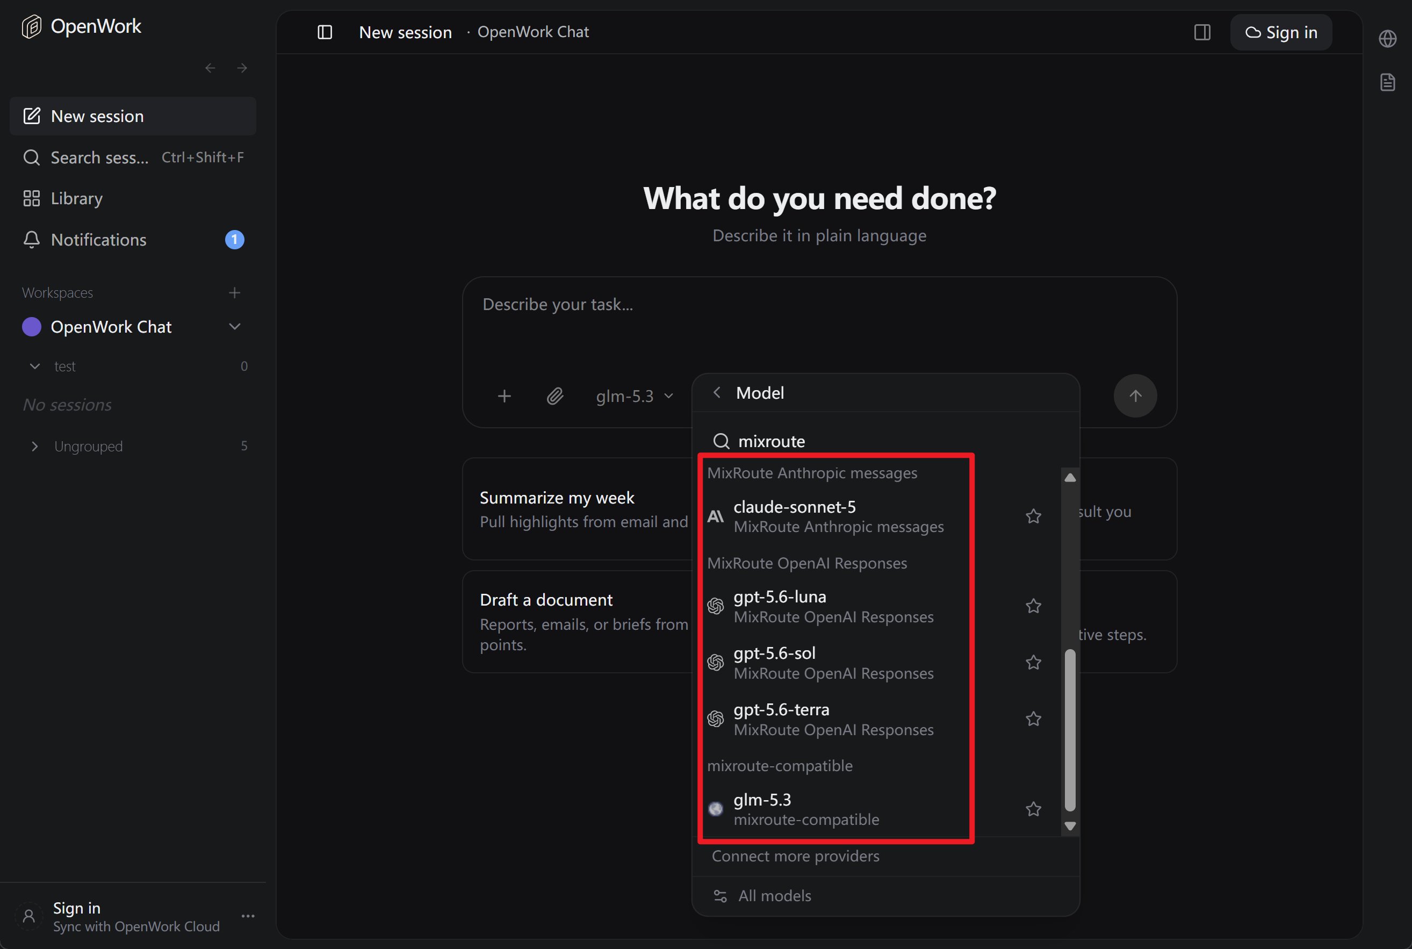1412x949 pixels.
Task: Click the search magnifier in model search
Action: click(721, 441)
